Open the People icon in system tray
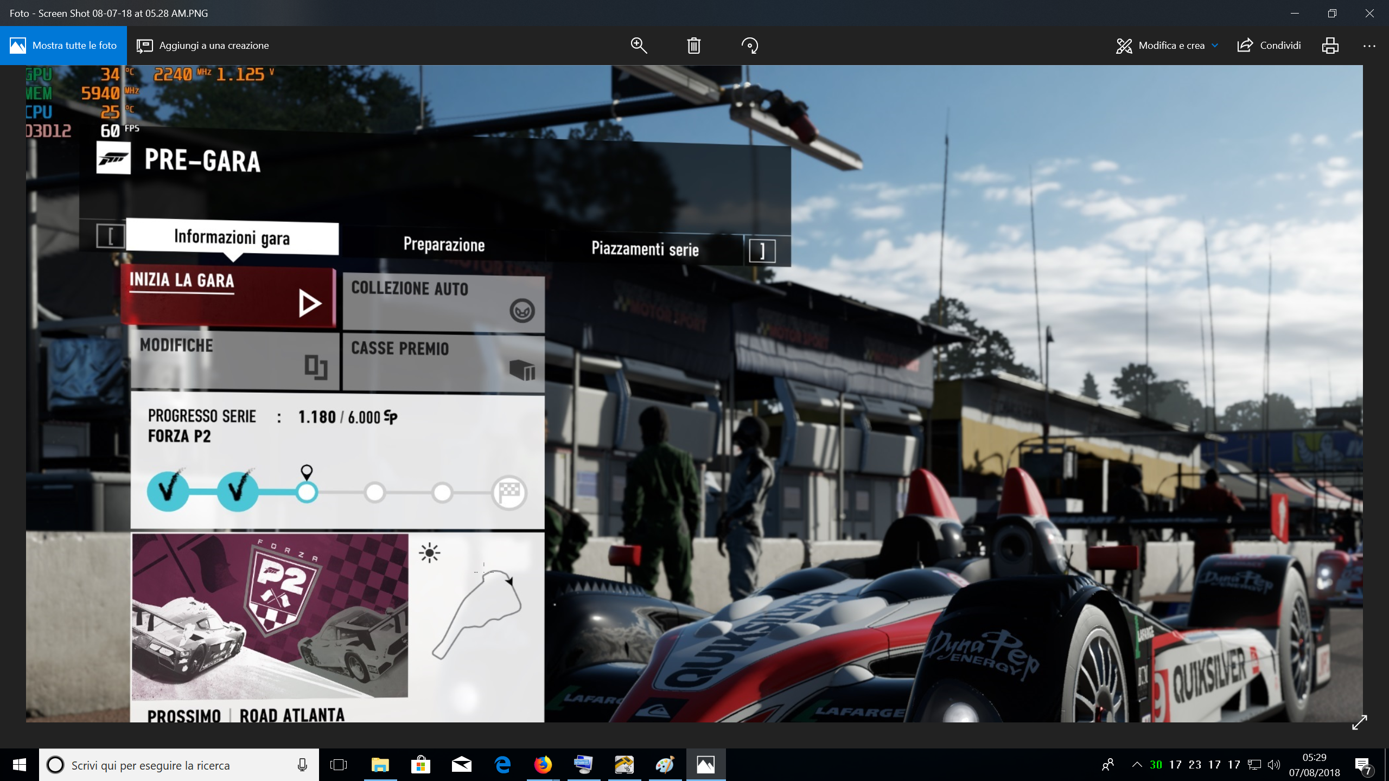Viewport: 1389px width, 781px height. pos(1108,765)
